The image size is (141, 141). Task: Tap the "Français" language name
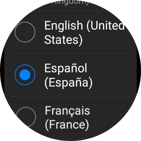click(x=67, y=111)
